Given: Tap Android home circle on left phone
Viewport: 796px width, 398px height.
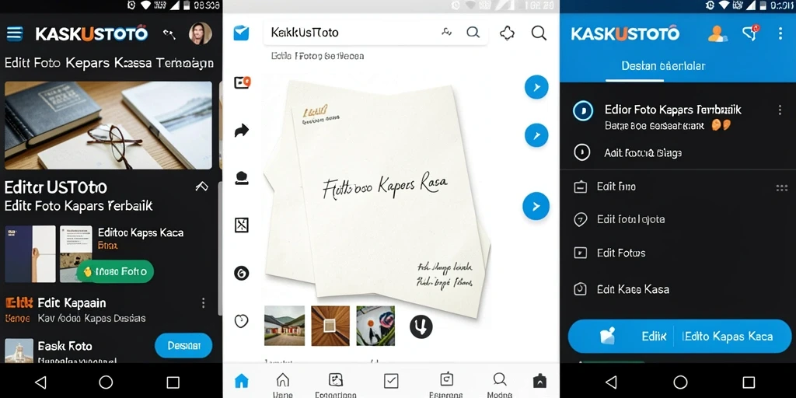Looking at the screenshot, I should [x=106, y=382].
